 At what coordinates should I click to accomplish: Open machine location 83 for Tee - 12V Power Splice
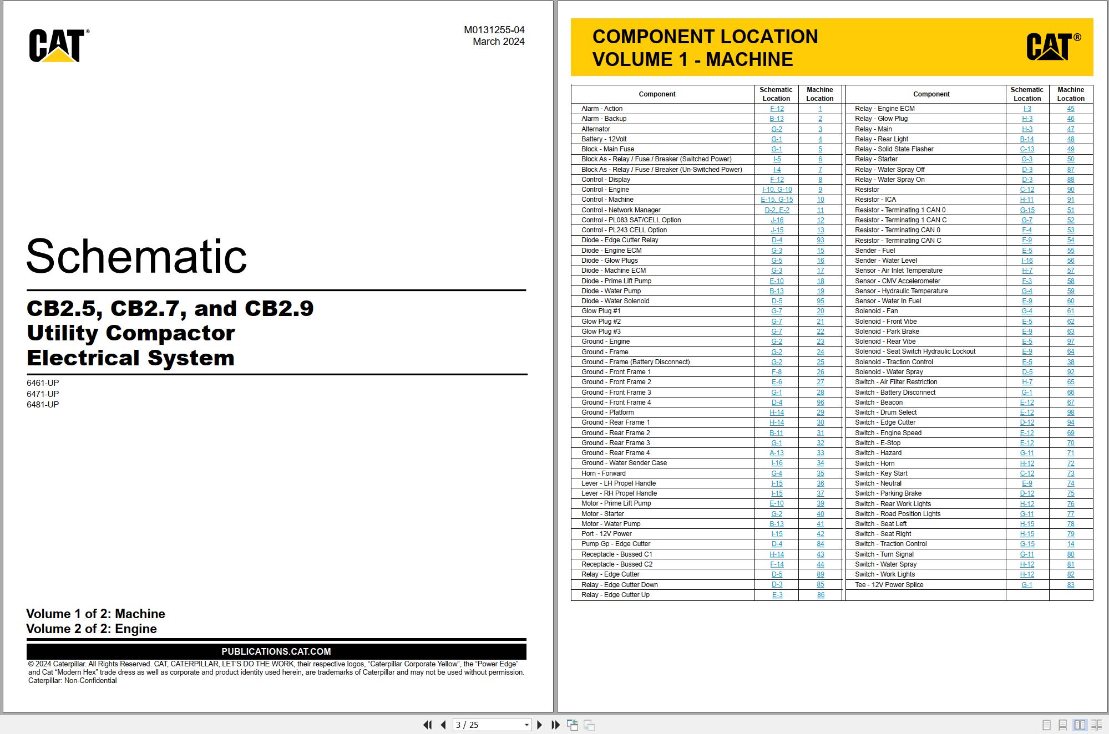1070,585
